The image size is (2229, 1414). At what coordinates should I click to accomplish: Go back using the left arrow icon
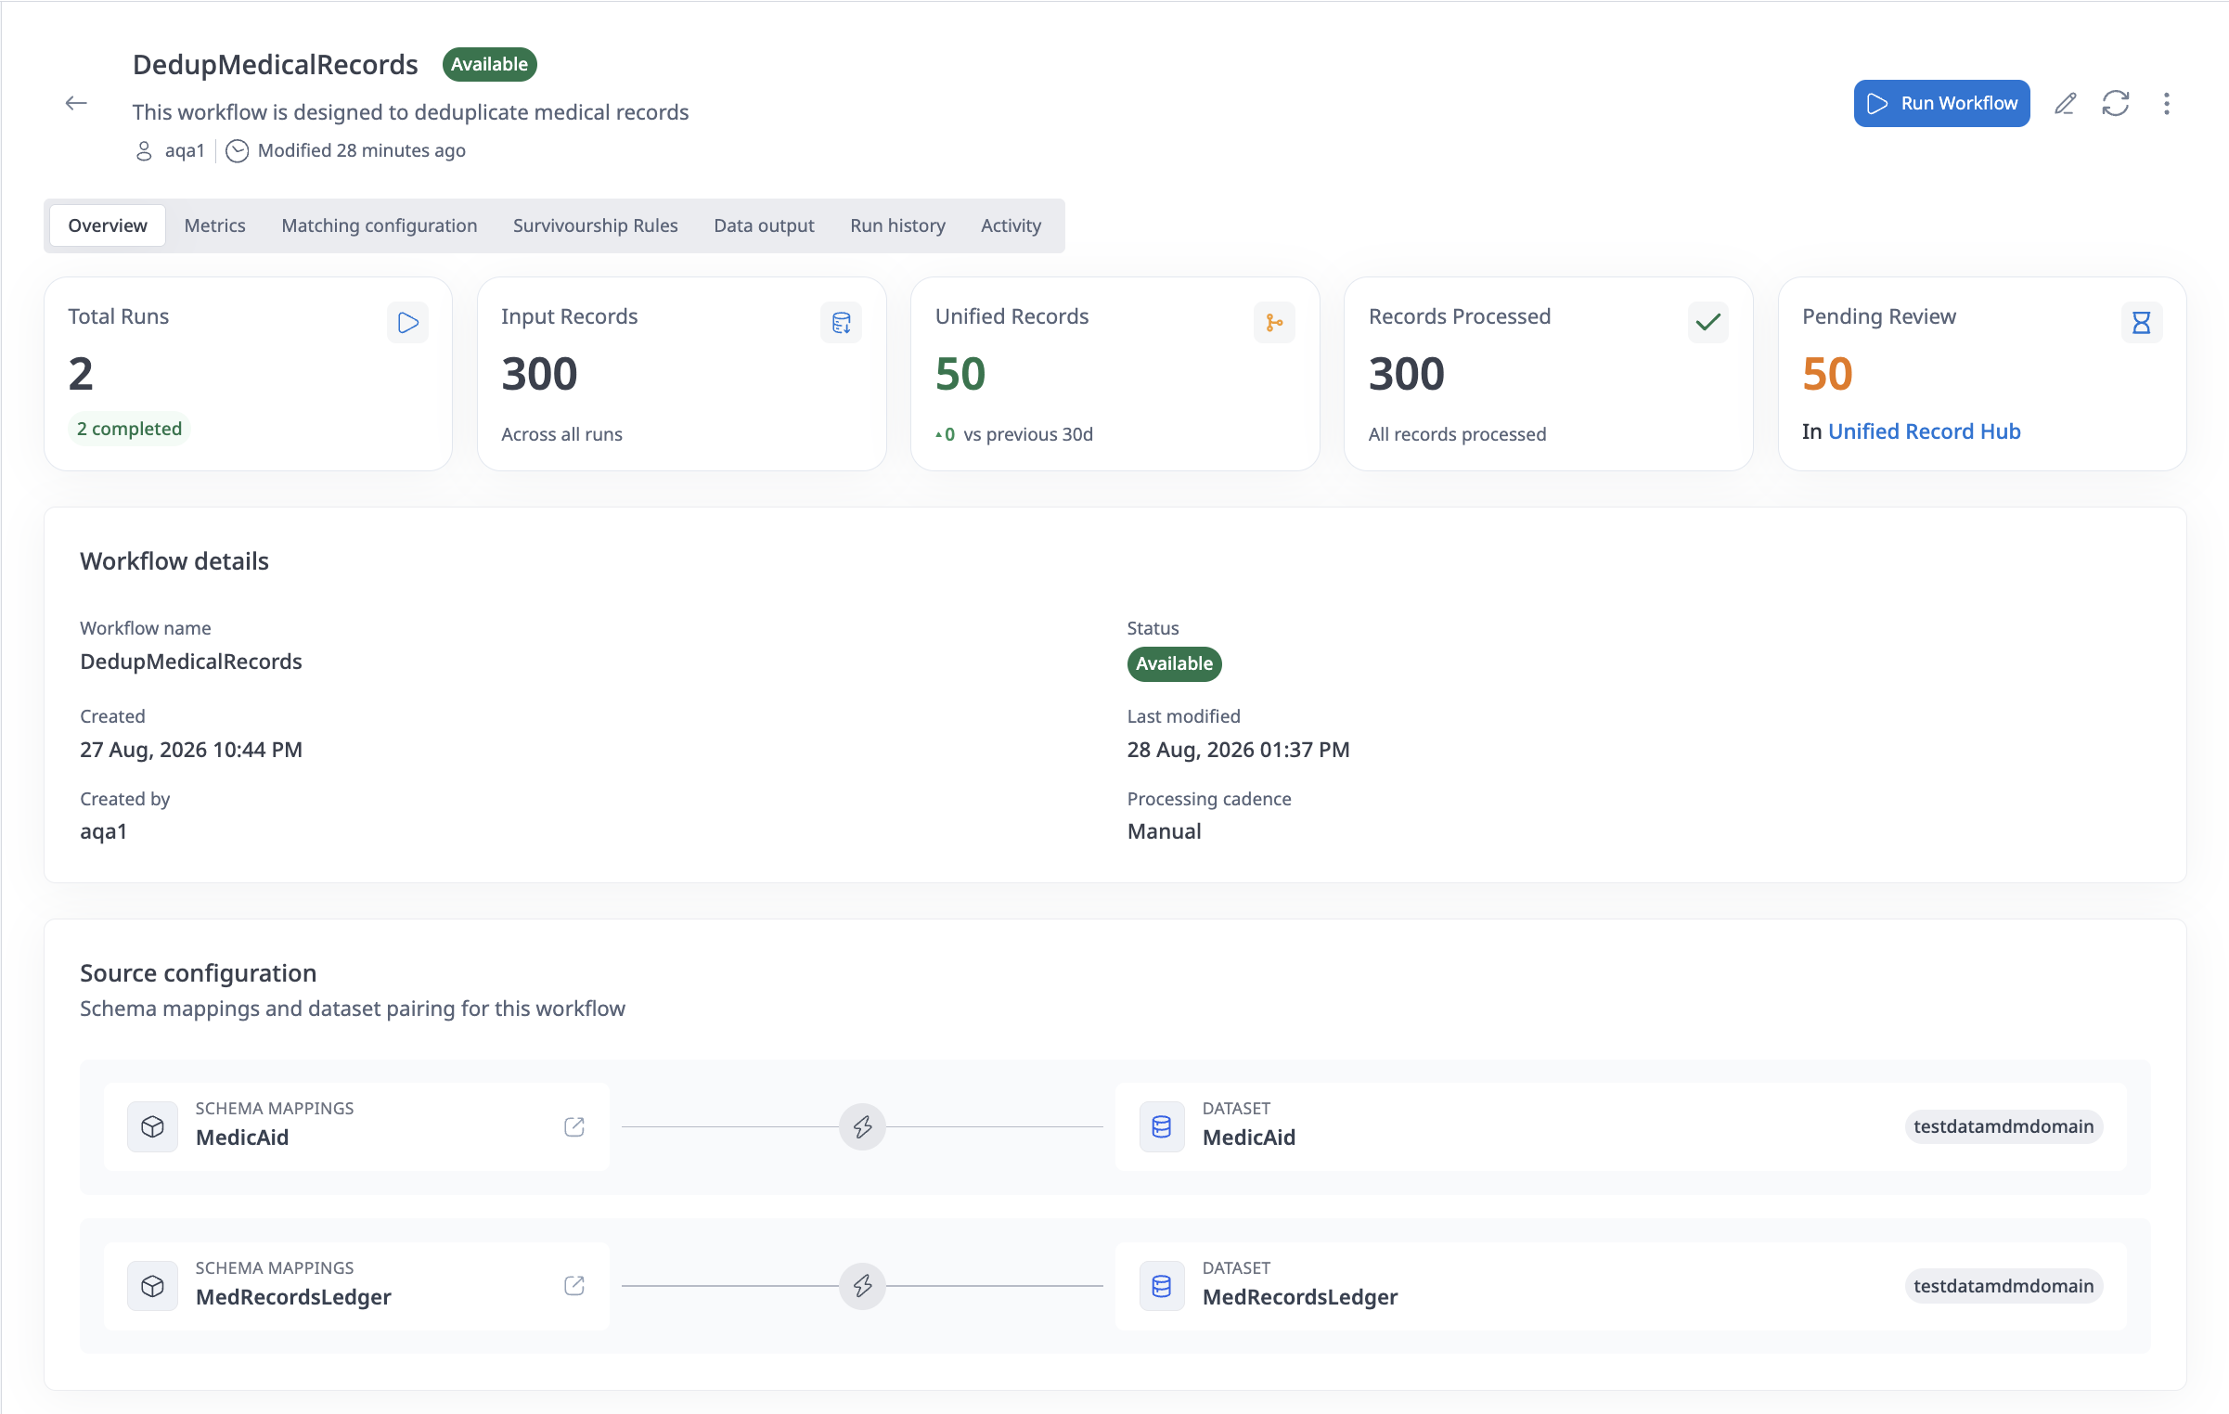(x=76, y=103)
